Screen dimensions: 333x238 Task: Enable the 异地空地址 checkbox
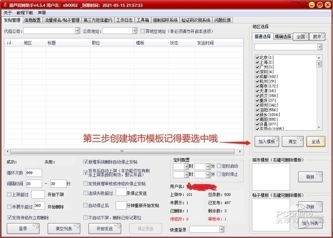point(143,31)
